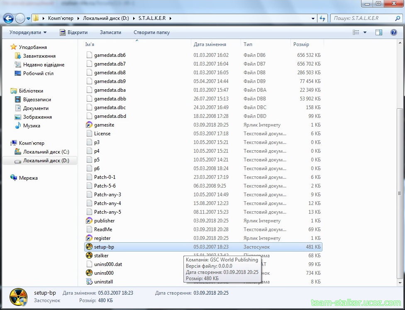Select the file named p5
405x310 pixels.
(x=97, y=160)
